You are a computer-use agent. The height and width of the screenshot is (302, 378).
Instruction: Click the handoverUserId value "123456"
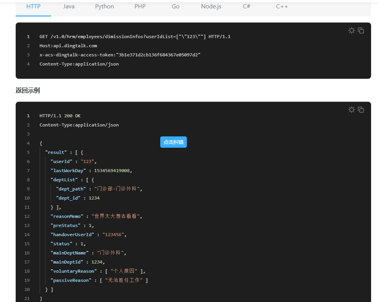(x=113, y=235)
